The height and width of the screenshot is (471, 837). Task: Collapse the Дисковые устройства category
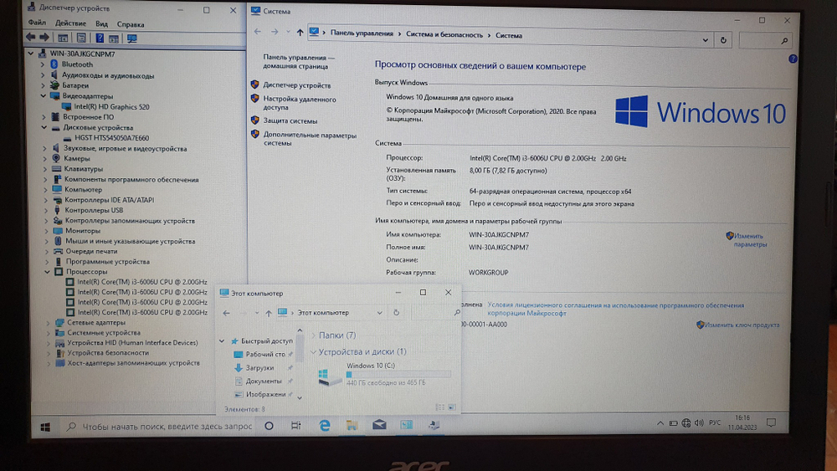pyautogui.click(x=44, y=127)
